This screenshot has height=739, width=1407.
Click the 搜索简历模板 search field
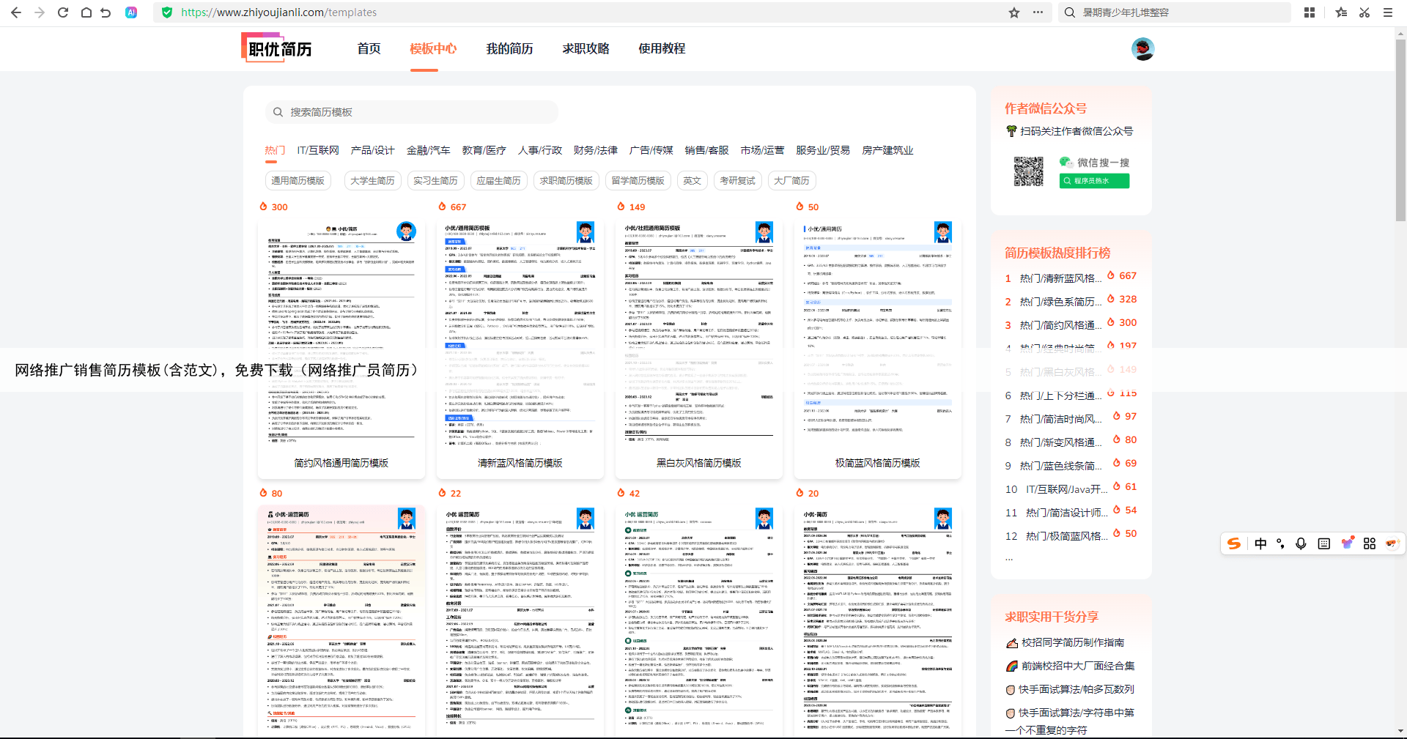click(412, 112)
